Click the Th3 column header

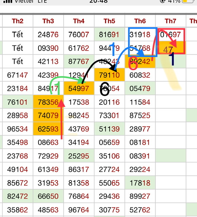point(48,21)
